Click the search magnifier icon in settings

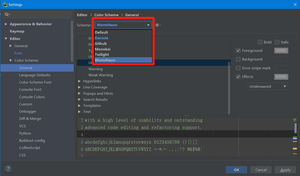(7, 15)
